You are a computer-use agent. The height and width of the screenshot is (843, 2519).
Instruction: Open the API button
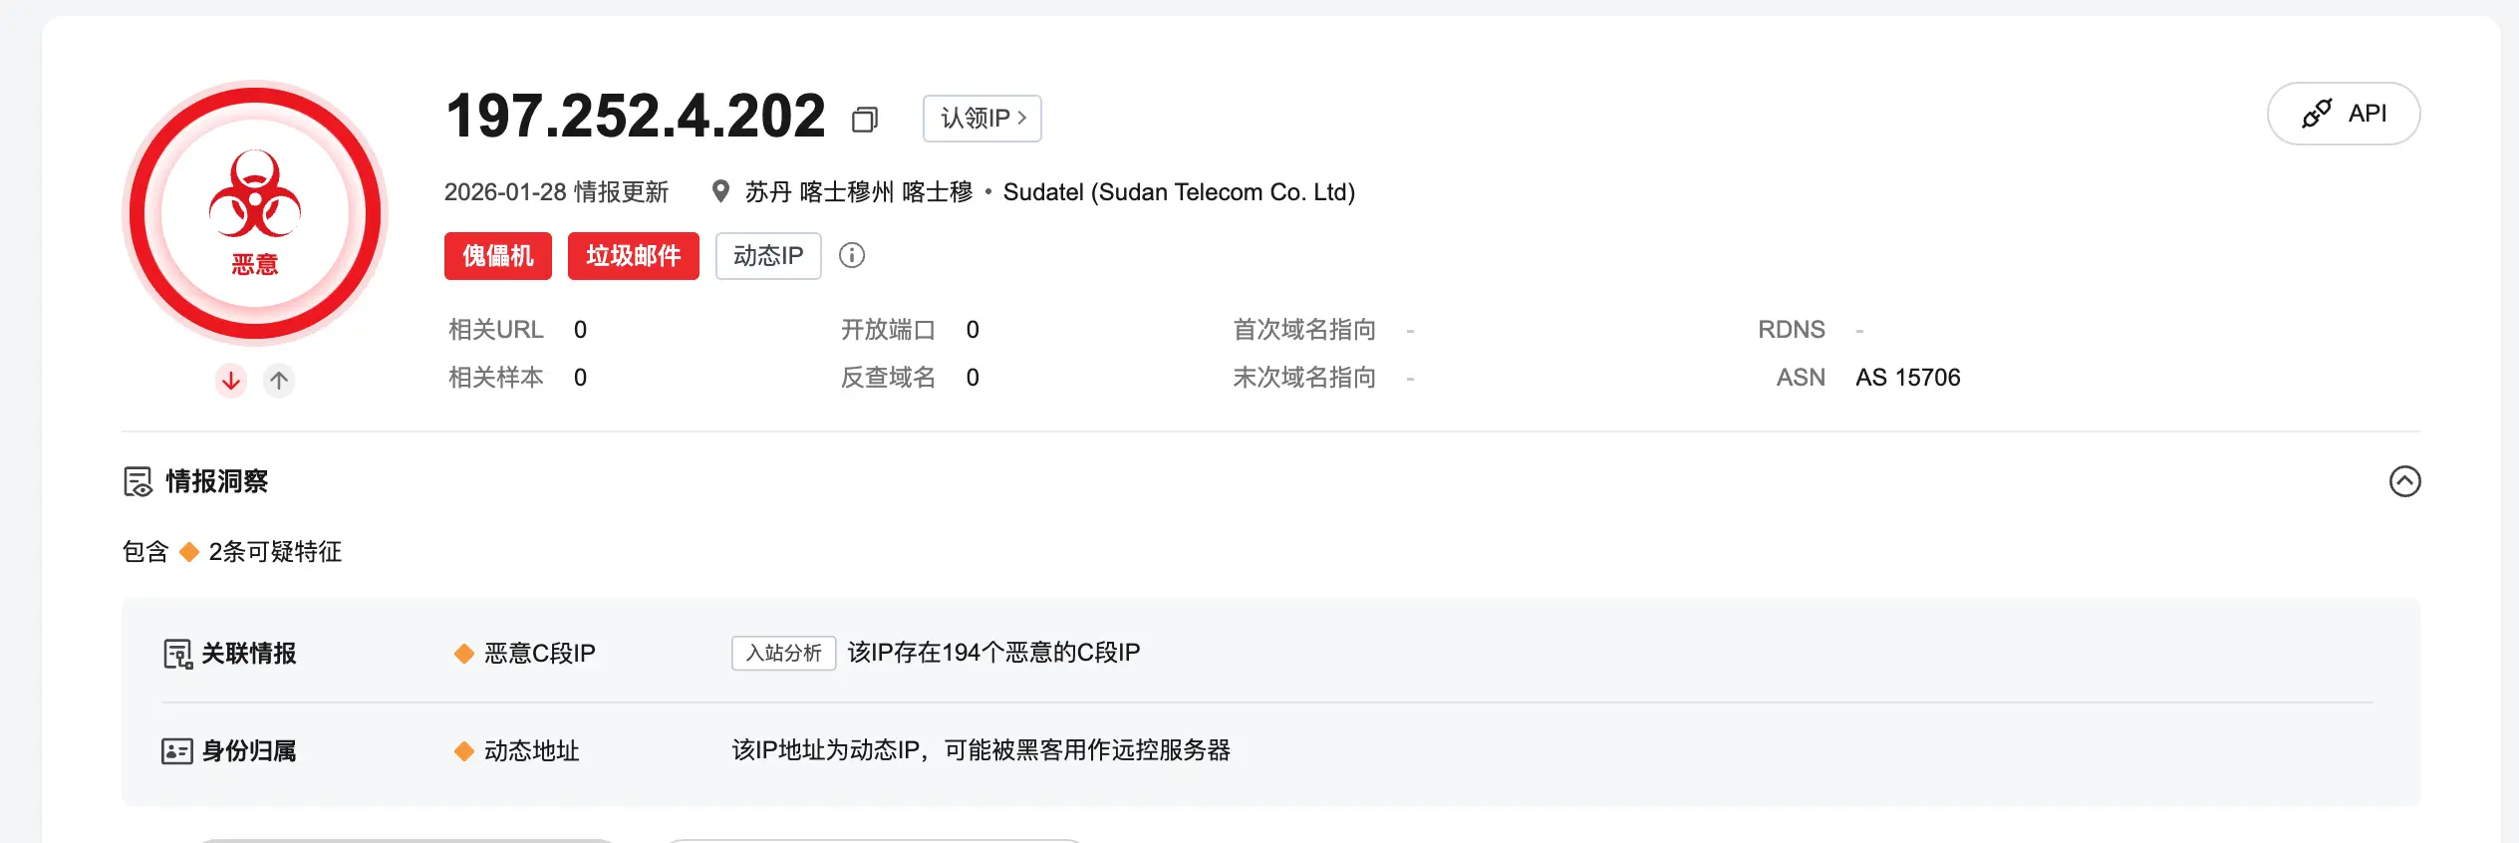(2343, 114)
